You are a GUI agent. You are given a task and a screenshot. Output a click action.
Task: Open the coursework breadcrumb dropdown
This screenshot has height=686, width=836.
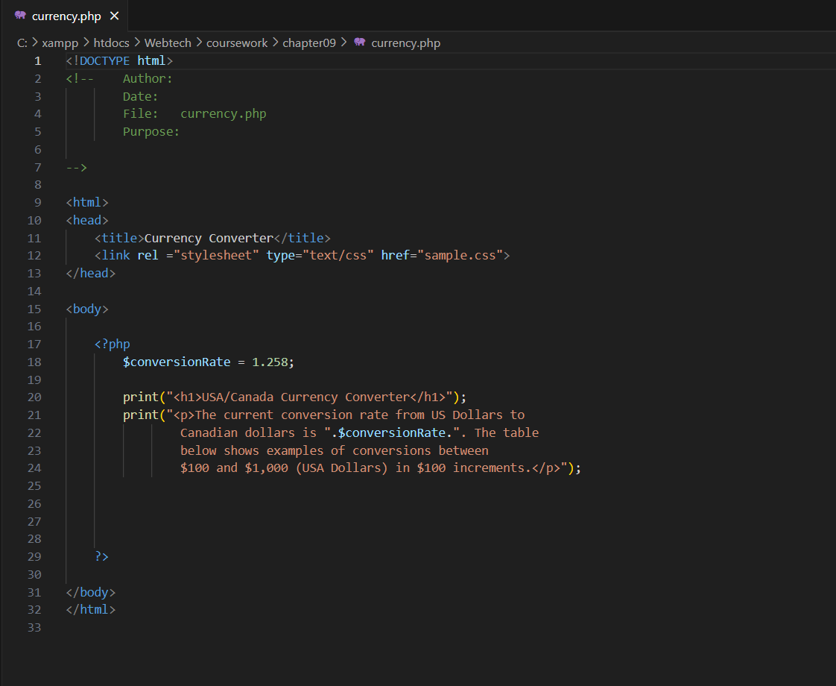pyautogui.click(x=237, y=43)
